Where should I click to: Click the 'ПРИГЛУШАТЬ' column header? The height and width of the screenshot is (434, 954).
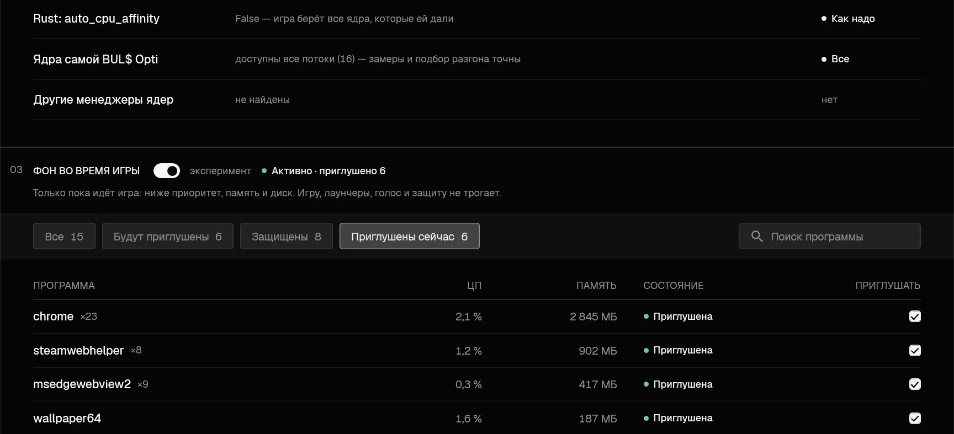pos(888,286)
